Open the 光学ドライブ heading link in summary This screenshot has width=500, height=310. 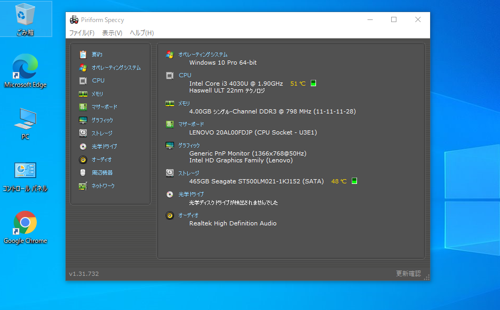[x=191, y=194]
